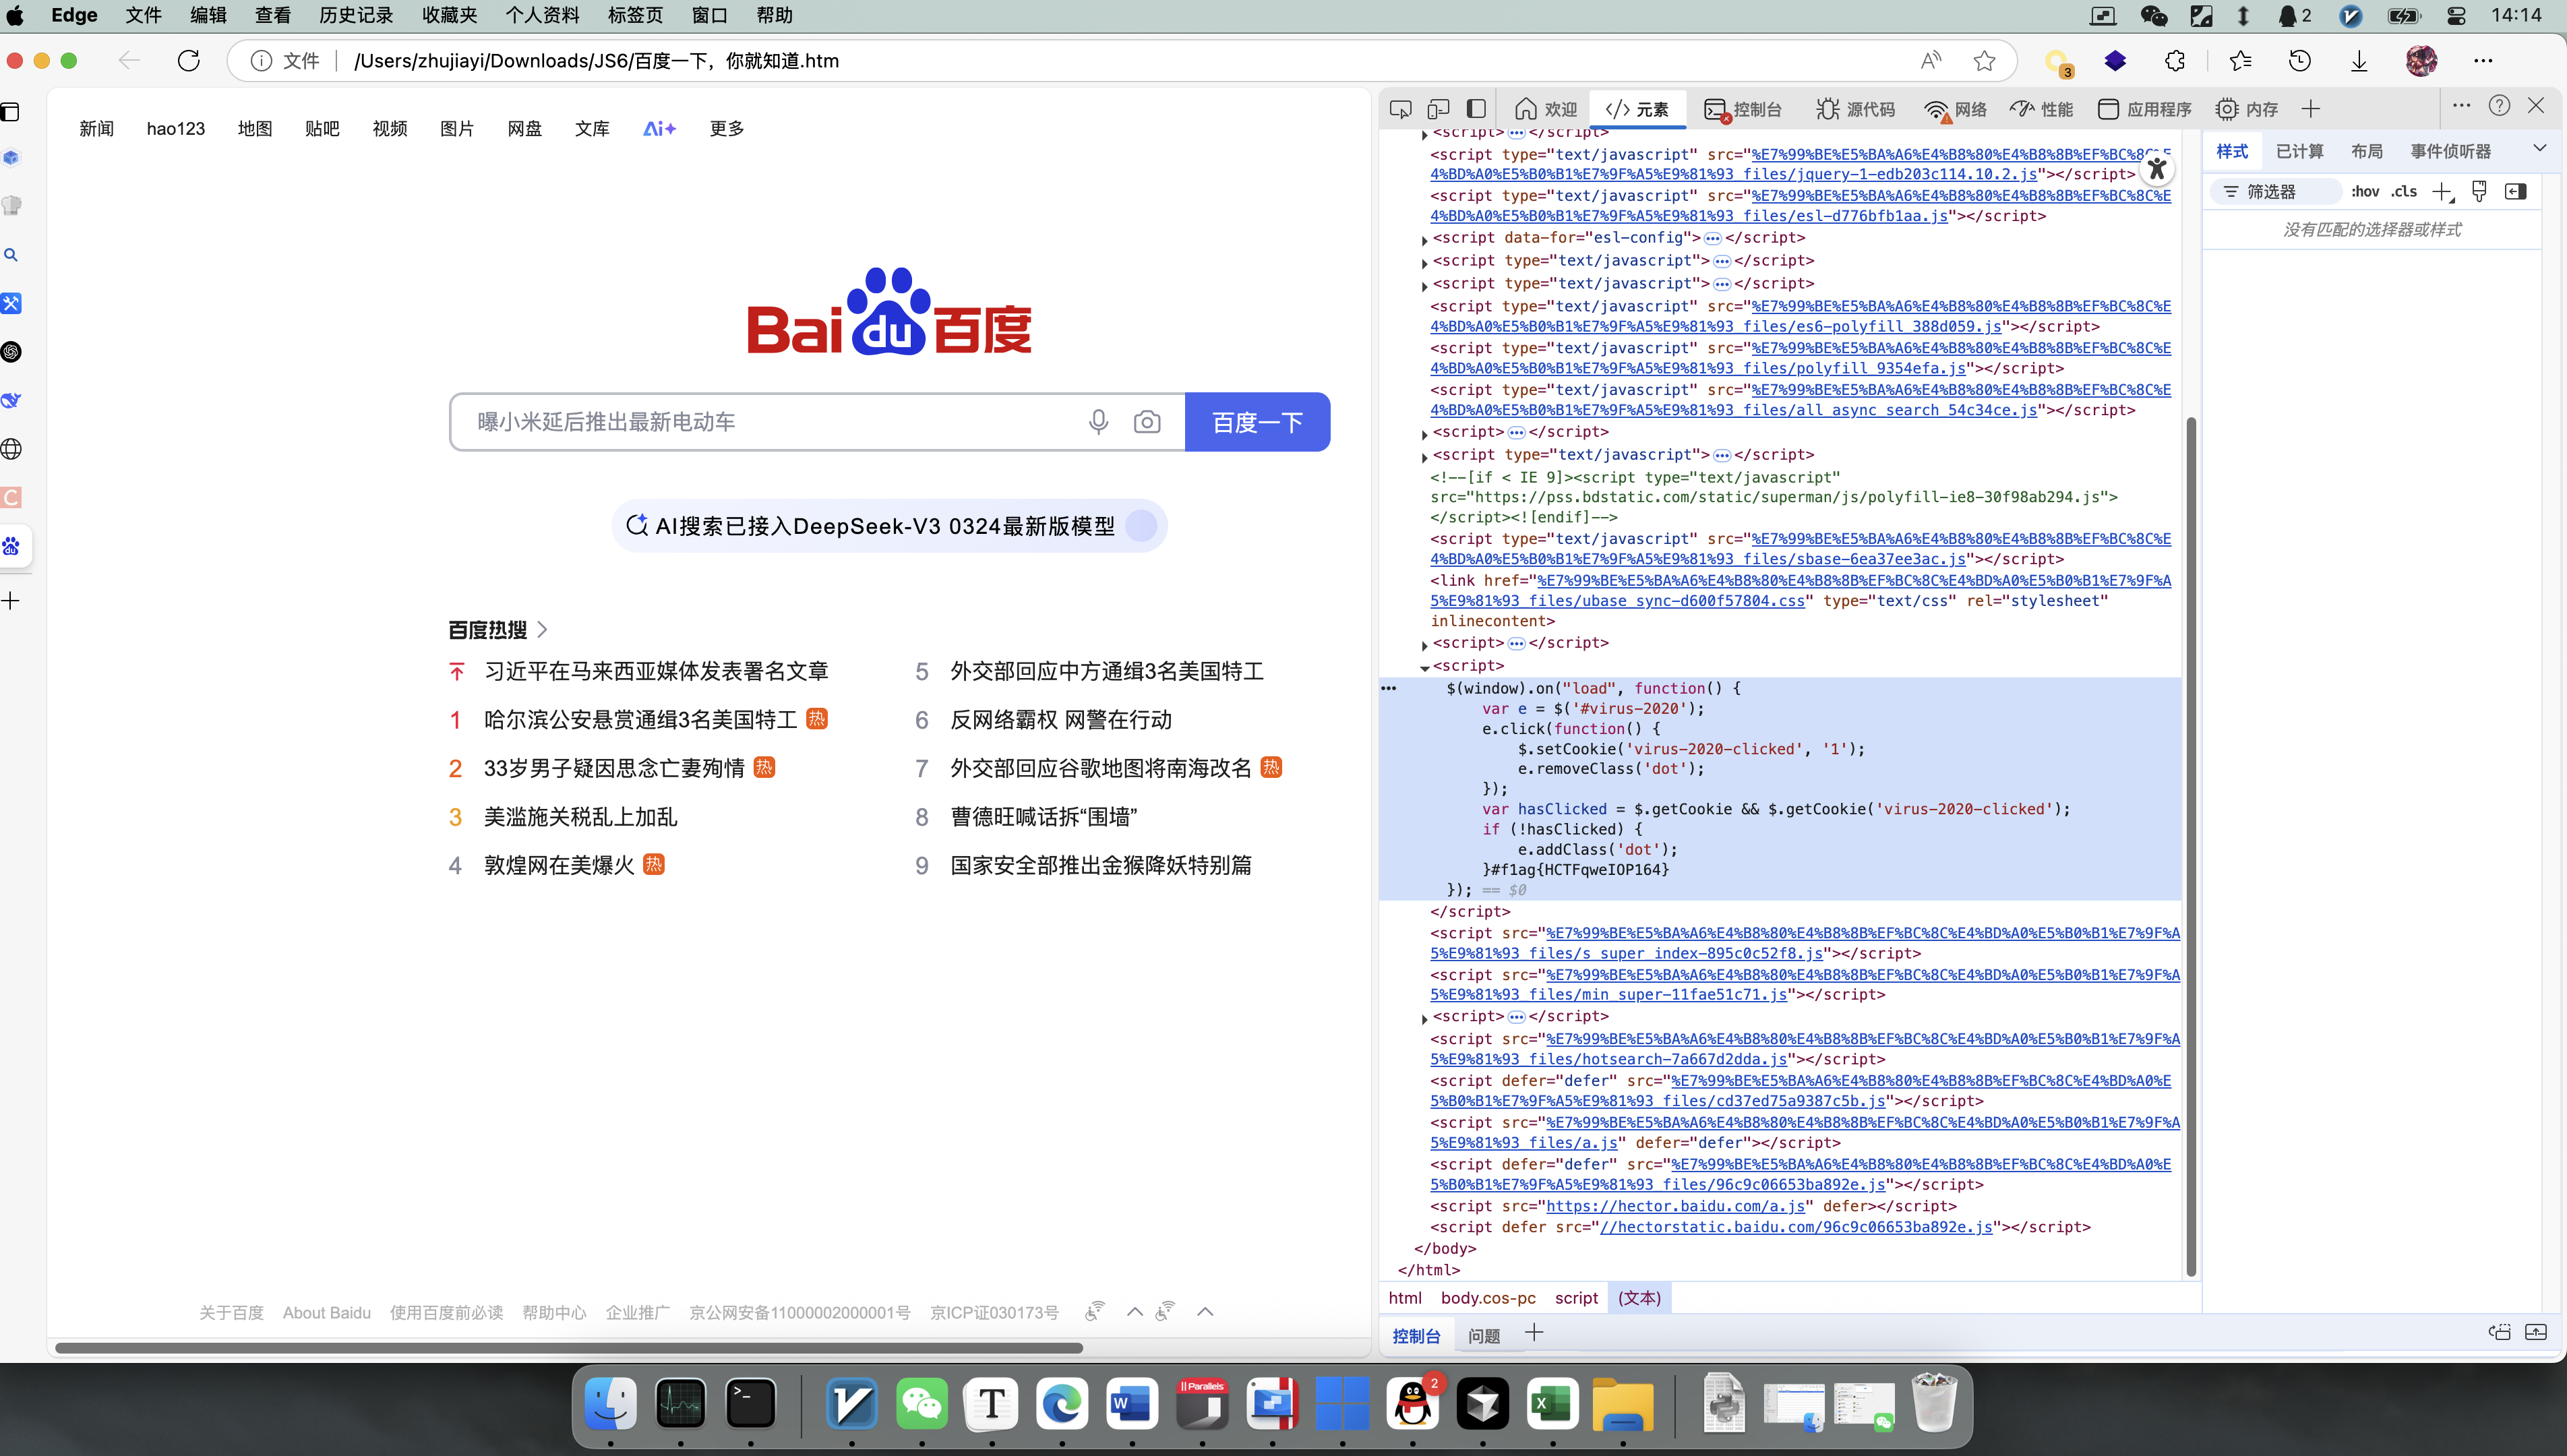Image resolution: width=2567 pixels, height=1456 pixels.
Task: Open the Ai+ navigation icon
Action: 659,129
